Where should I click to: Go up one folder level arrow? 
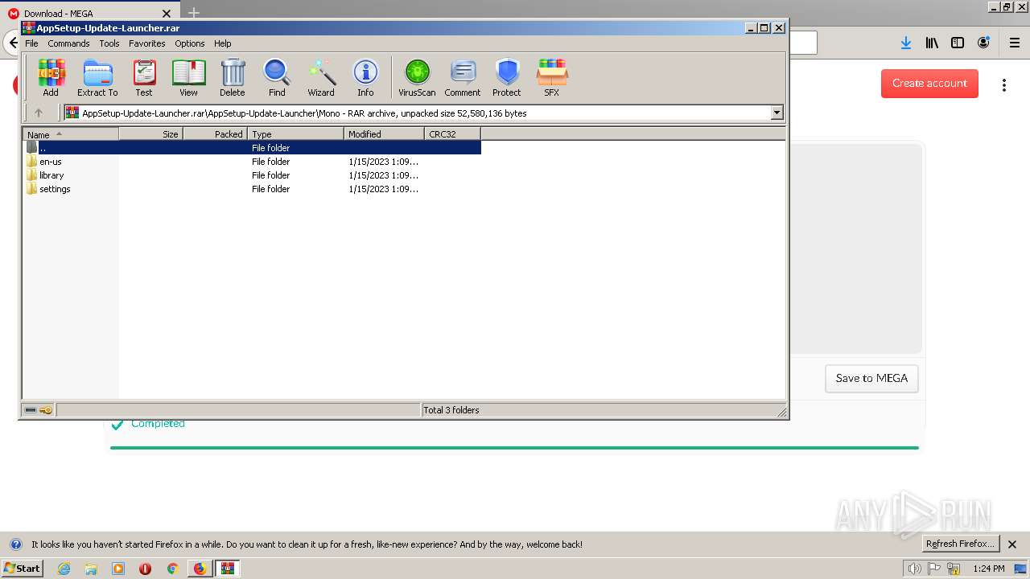coord(38,113)
